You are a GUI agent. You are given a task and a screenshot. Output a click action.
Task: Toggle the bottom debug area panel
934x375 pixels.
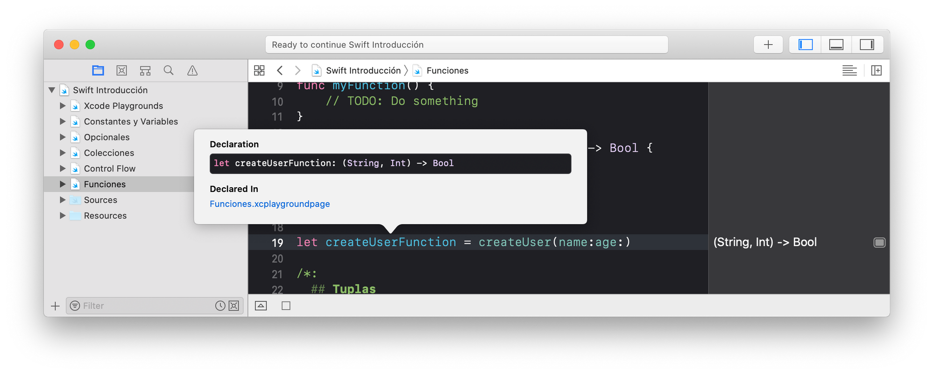(836, 45)
